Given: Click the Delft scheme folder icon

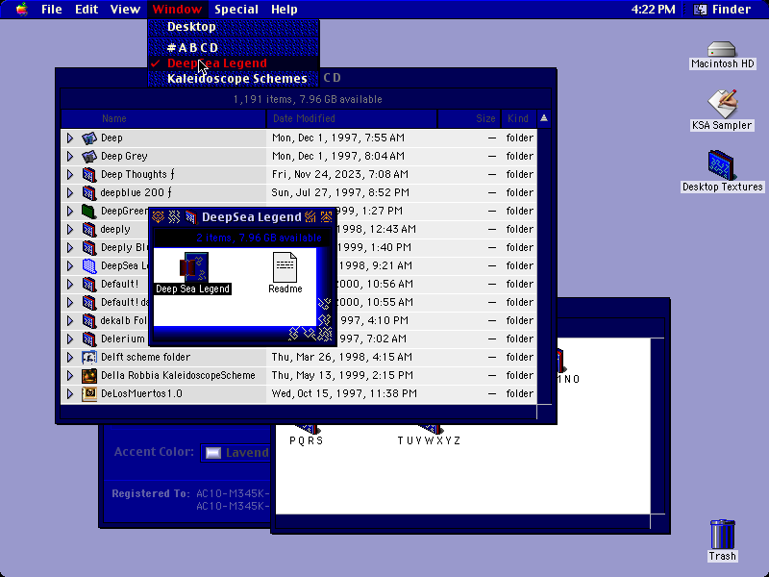Looking at the screenshot, I should pyautogui.click(x=88, y=357).
